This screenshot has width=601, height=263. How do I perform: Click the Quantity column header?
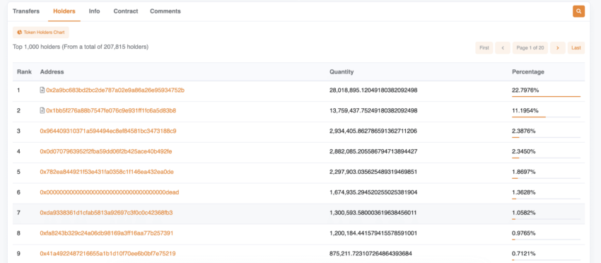coord(342,71)
